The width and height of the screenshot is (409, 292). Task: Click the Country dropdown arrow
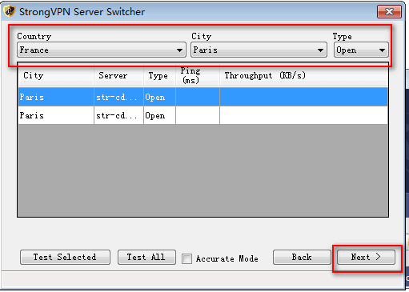(x=179, y=50)
